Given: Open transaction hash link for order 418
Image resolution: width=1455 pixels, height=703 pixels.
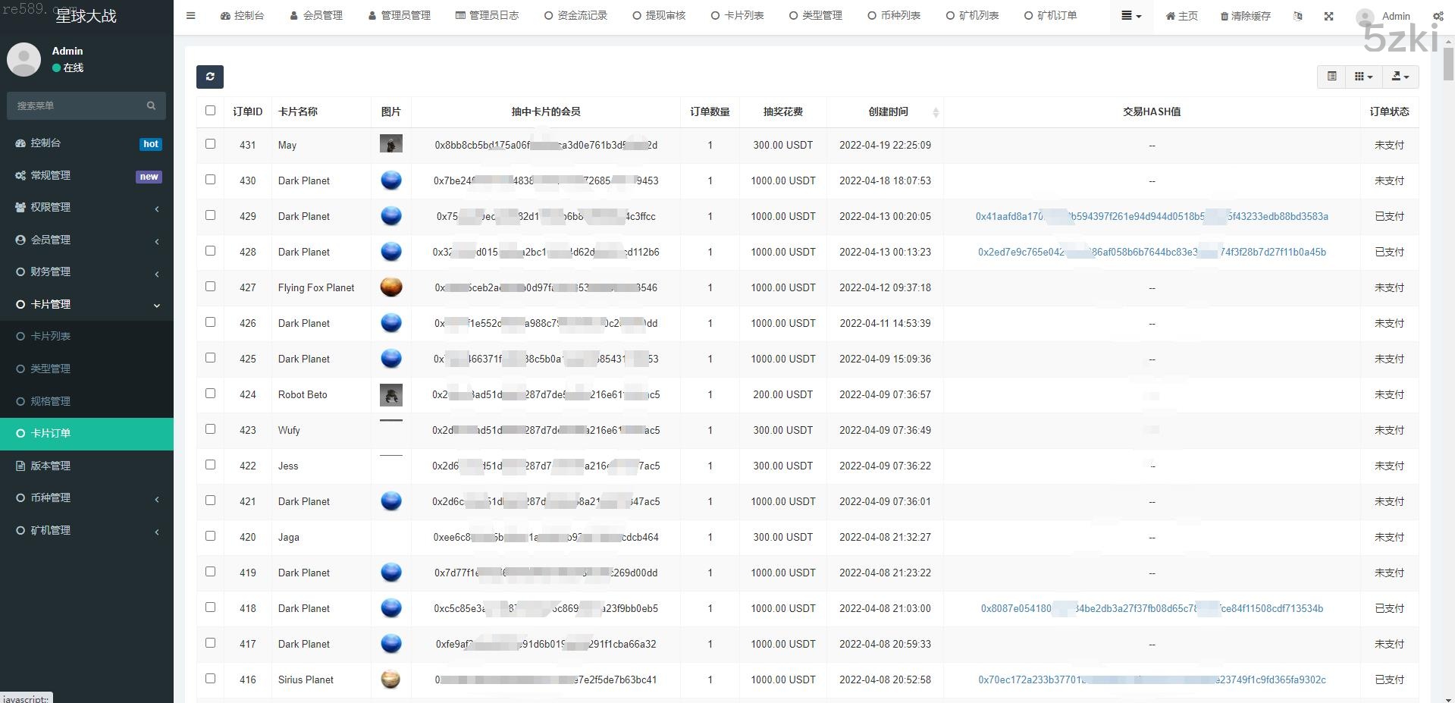Looking at the screenshot, I should click(x=1151, y=608).
